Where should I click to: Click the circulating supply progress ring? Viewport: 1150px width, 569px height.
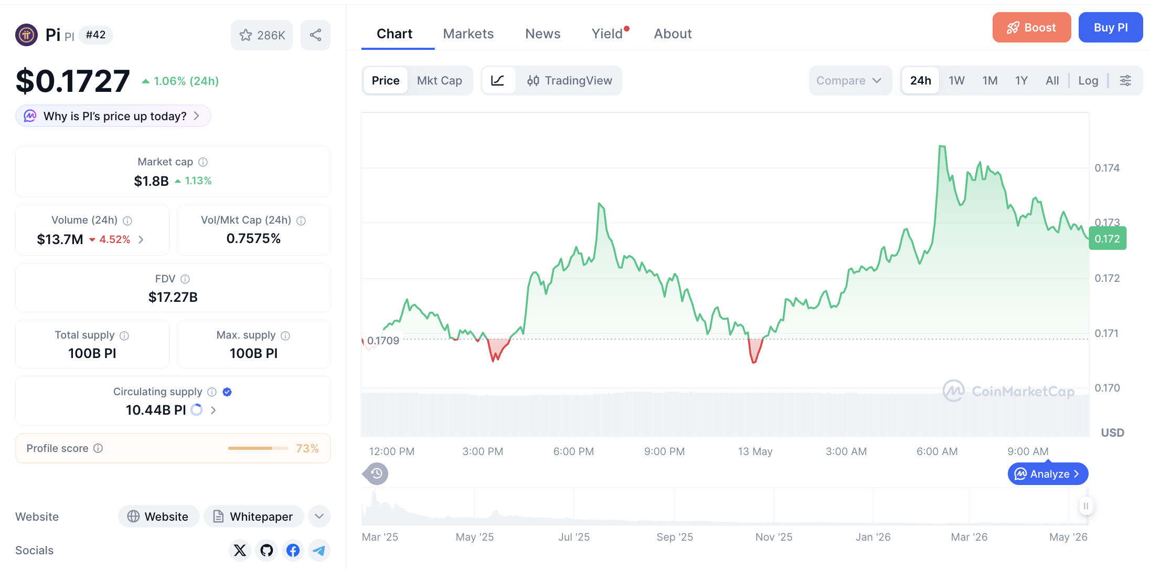tap(197, 410)
